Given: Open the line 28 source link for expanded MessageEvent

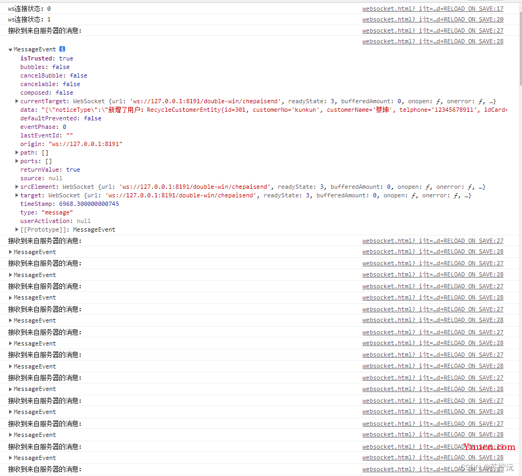Looking at the screenshot, I should point(433,41).
